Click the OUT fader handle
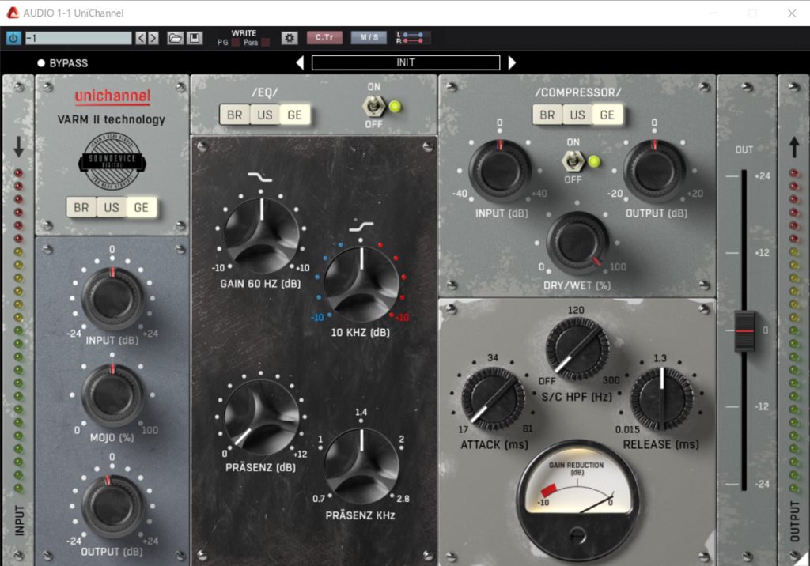Screen dimensions: 810x566 click(x=744, y=330)
